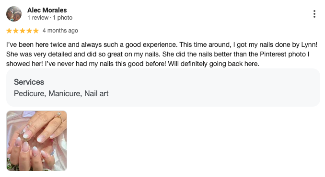Click the third gold rating star
325x177 pixels.
point(23,31)
